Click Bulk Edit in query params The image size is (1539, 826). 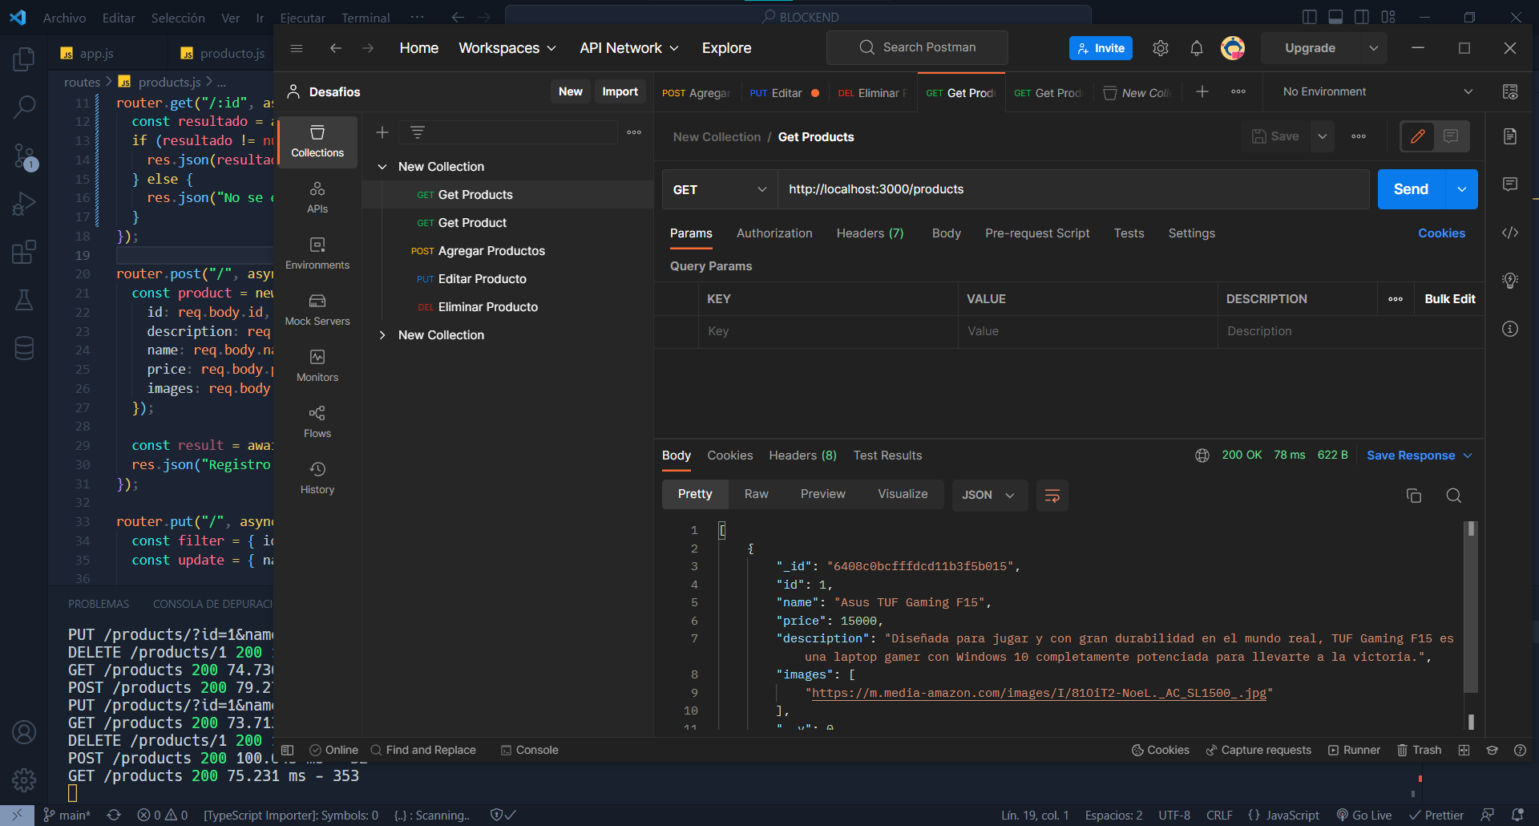[1450, 299]
